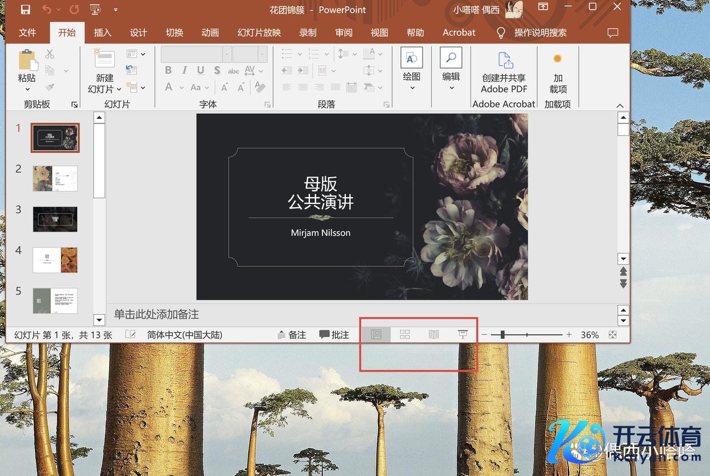Start slideshow from status bar icon
The width and height of the screenshot is (710, 476).
pyautogui.click(x=463, y=335)
